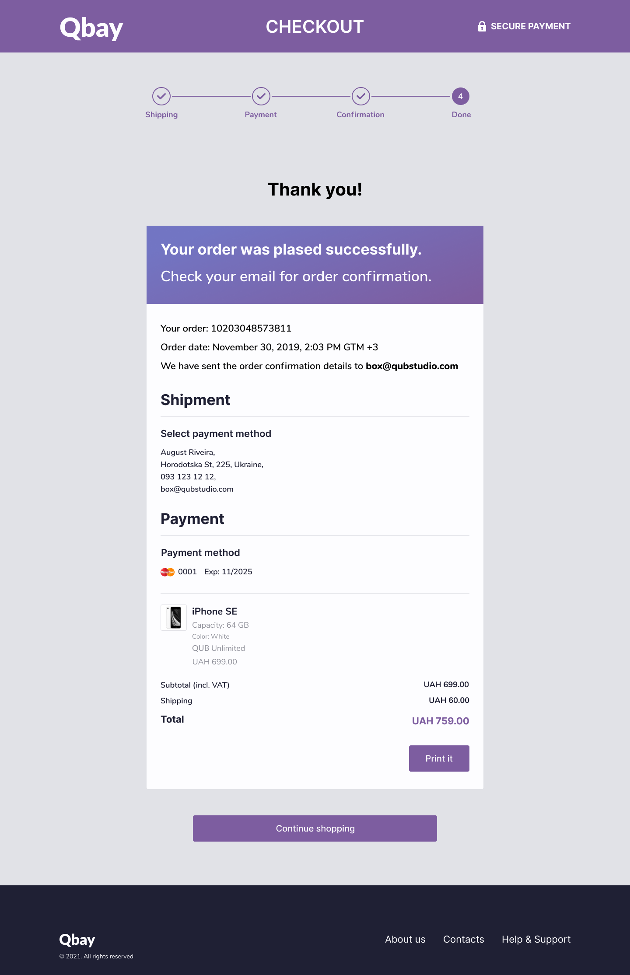Screen dimensions: 630x975
Task: Click the iPhone SE product title
Action: tap(215, 612)
